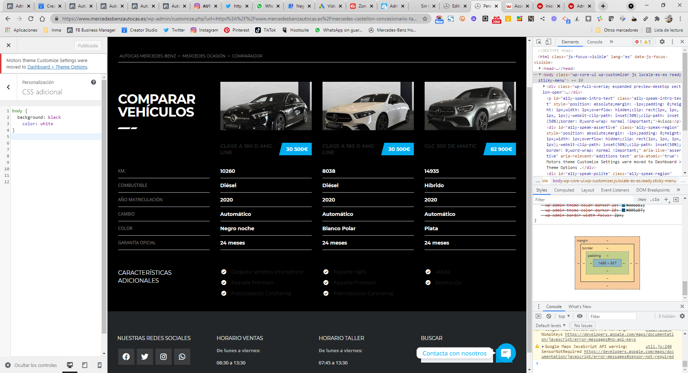Toggle the :hov element state panel
This screenshot has width=688, height=373.
point(642,200)
